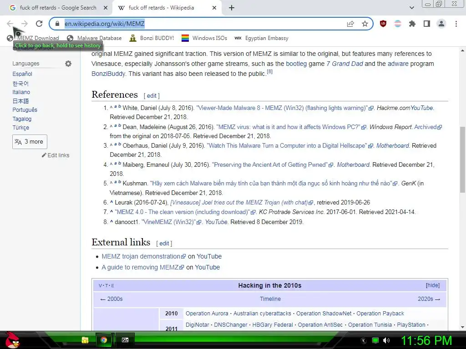Screen dimensions: 466x349
Task: Switch to Italiano language version
Action: point(21,92)
